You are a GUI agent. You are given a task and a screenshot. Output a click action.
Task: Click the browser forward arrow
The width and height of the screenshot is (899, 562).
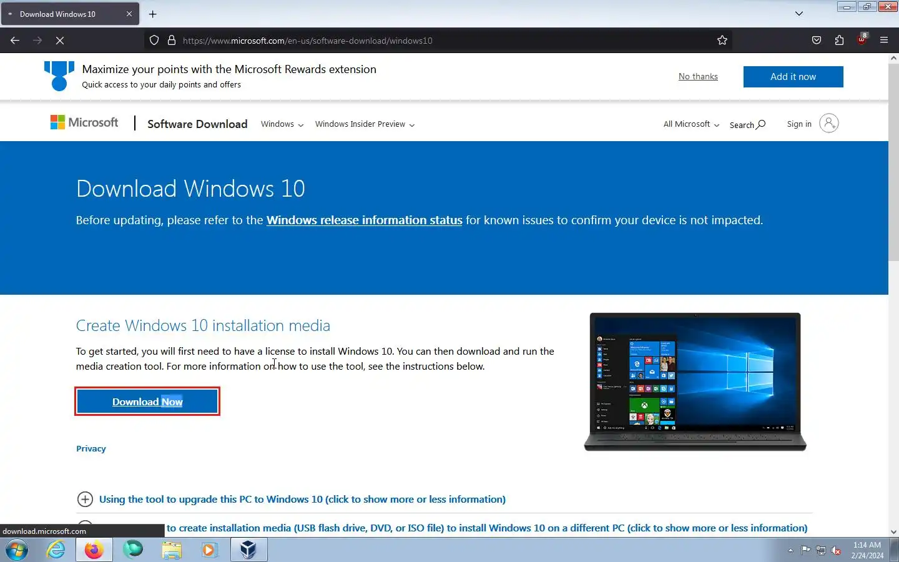37,40
